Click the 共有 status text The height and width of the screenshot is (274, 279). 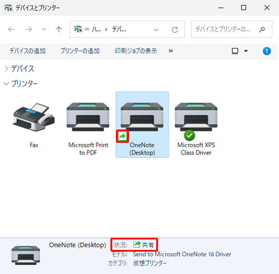pos(148,245)
